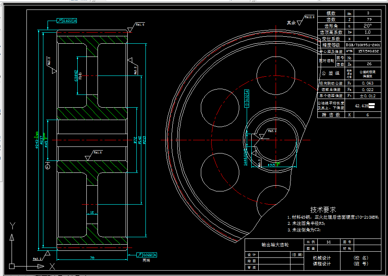This screenshot has width=388, height=276.
Task: Click the title 输出轴大齿轮
Action: (x=275, y=245)
